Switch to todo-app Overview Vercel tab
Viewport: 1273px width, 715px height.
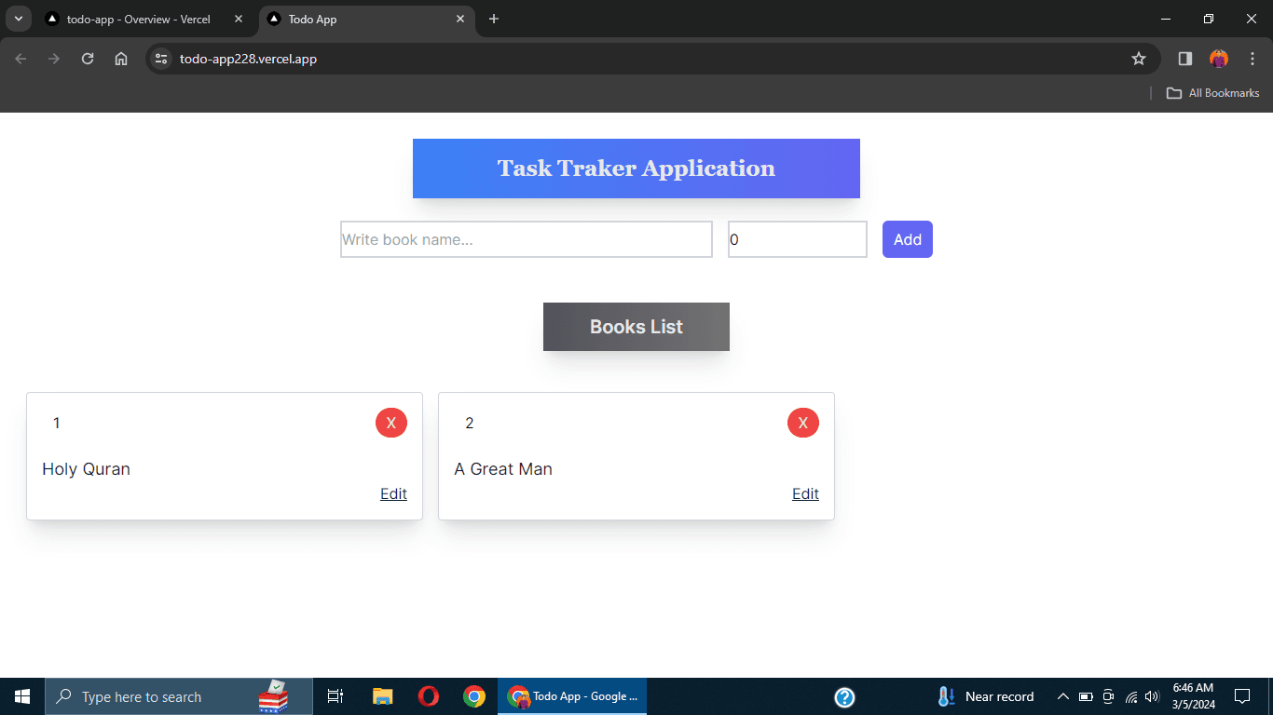click(x=138, y=19)
